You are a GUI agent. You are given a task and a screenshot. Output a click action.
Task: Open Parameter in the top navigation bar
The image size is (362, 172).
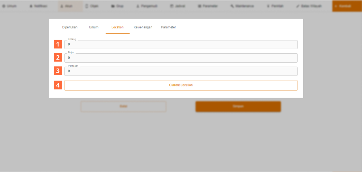pos(208,6)
